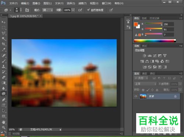Open the 模式 mode dropdown
Viewport: 184px width, 137px height.
pos(47,10)
